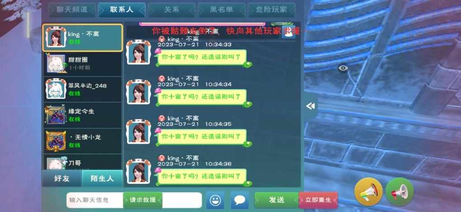Click the red 立即重生 button

coord(318,200)
